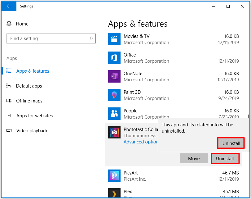The height and width of the screenshot is (199, 251).
Task: Click the PicsArt Inc. publisher text
Action: 135,179
